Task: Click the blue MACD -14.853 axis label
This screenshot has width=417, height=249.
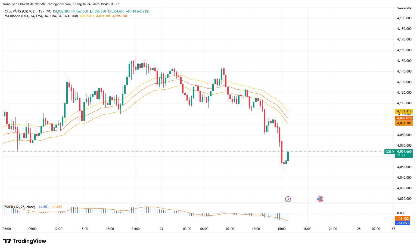Action: pyautogui.click(x=403, y=223)
